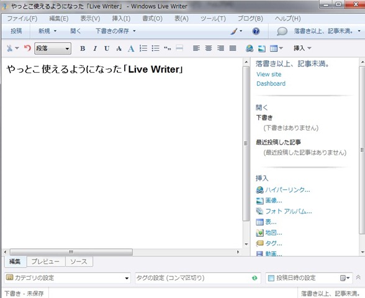Click sidebar 画像... insert link
The width and height of the screenshot is (365, 298).
coord(274,201)
